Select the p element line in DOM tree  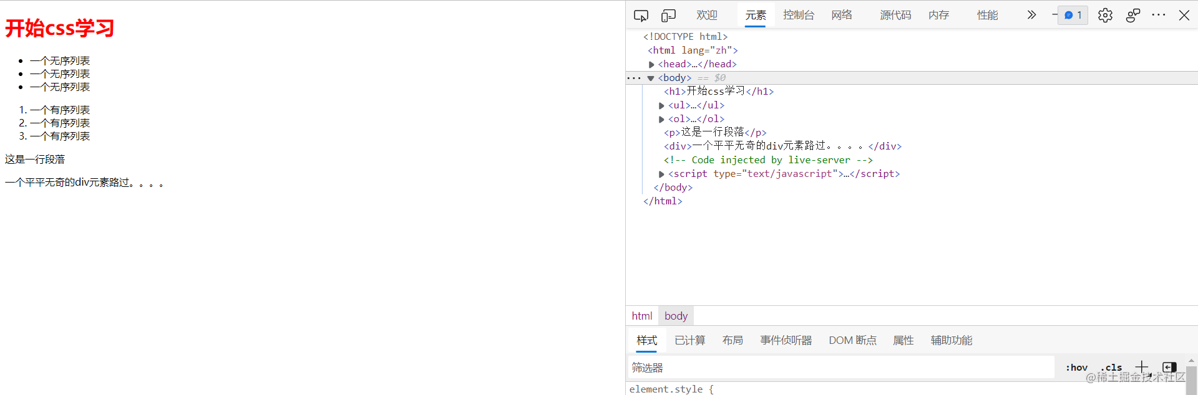click(715, 133)
